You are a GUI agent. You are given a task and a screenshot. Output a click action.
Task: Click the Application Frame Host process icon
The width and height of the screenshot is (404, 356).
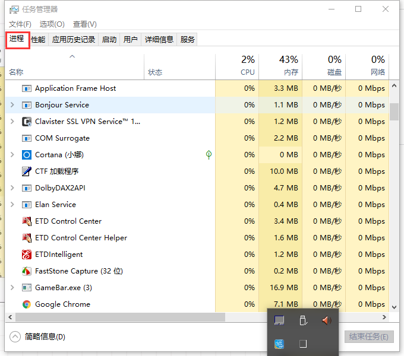tap(27, 88)
